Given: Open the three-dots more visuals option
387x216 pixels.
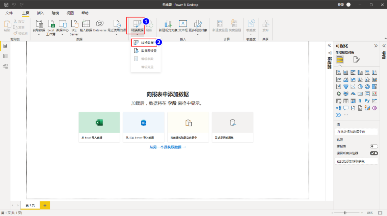Looking at the screenshot, I should coord(346,115).
